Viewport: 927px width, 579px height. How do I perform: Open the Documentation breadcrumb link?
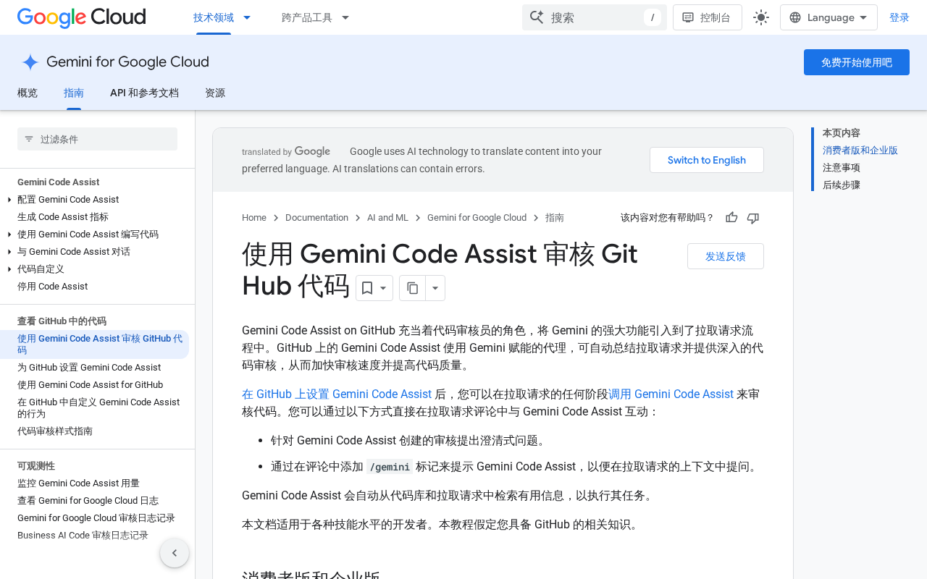tap(316, 218)
